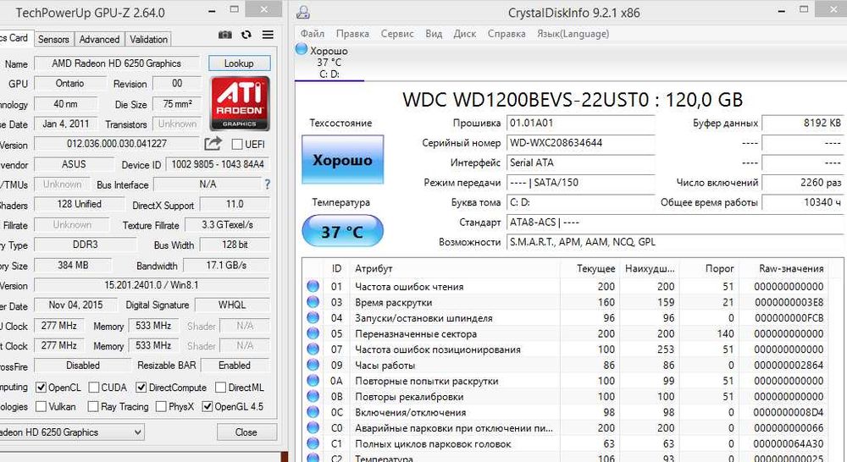Screen dimensions: 847x462
Task: Open the Сервис menu
Action: (x=397, y=34)
